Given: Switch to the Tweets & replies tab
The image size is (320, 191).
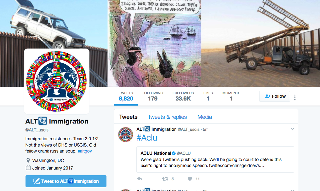Looking at the screenshot, I should point(167,117).
